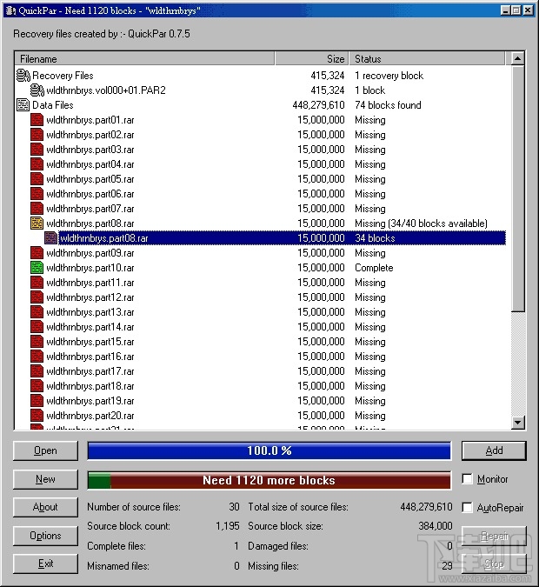539x587 pixels.
Task: Click the Recovery Files group icon
Action: pyautogui.click(x=23, y=76)
